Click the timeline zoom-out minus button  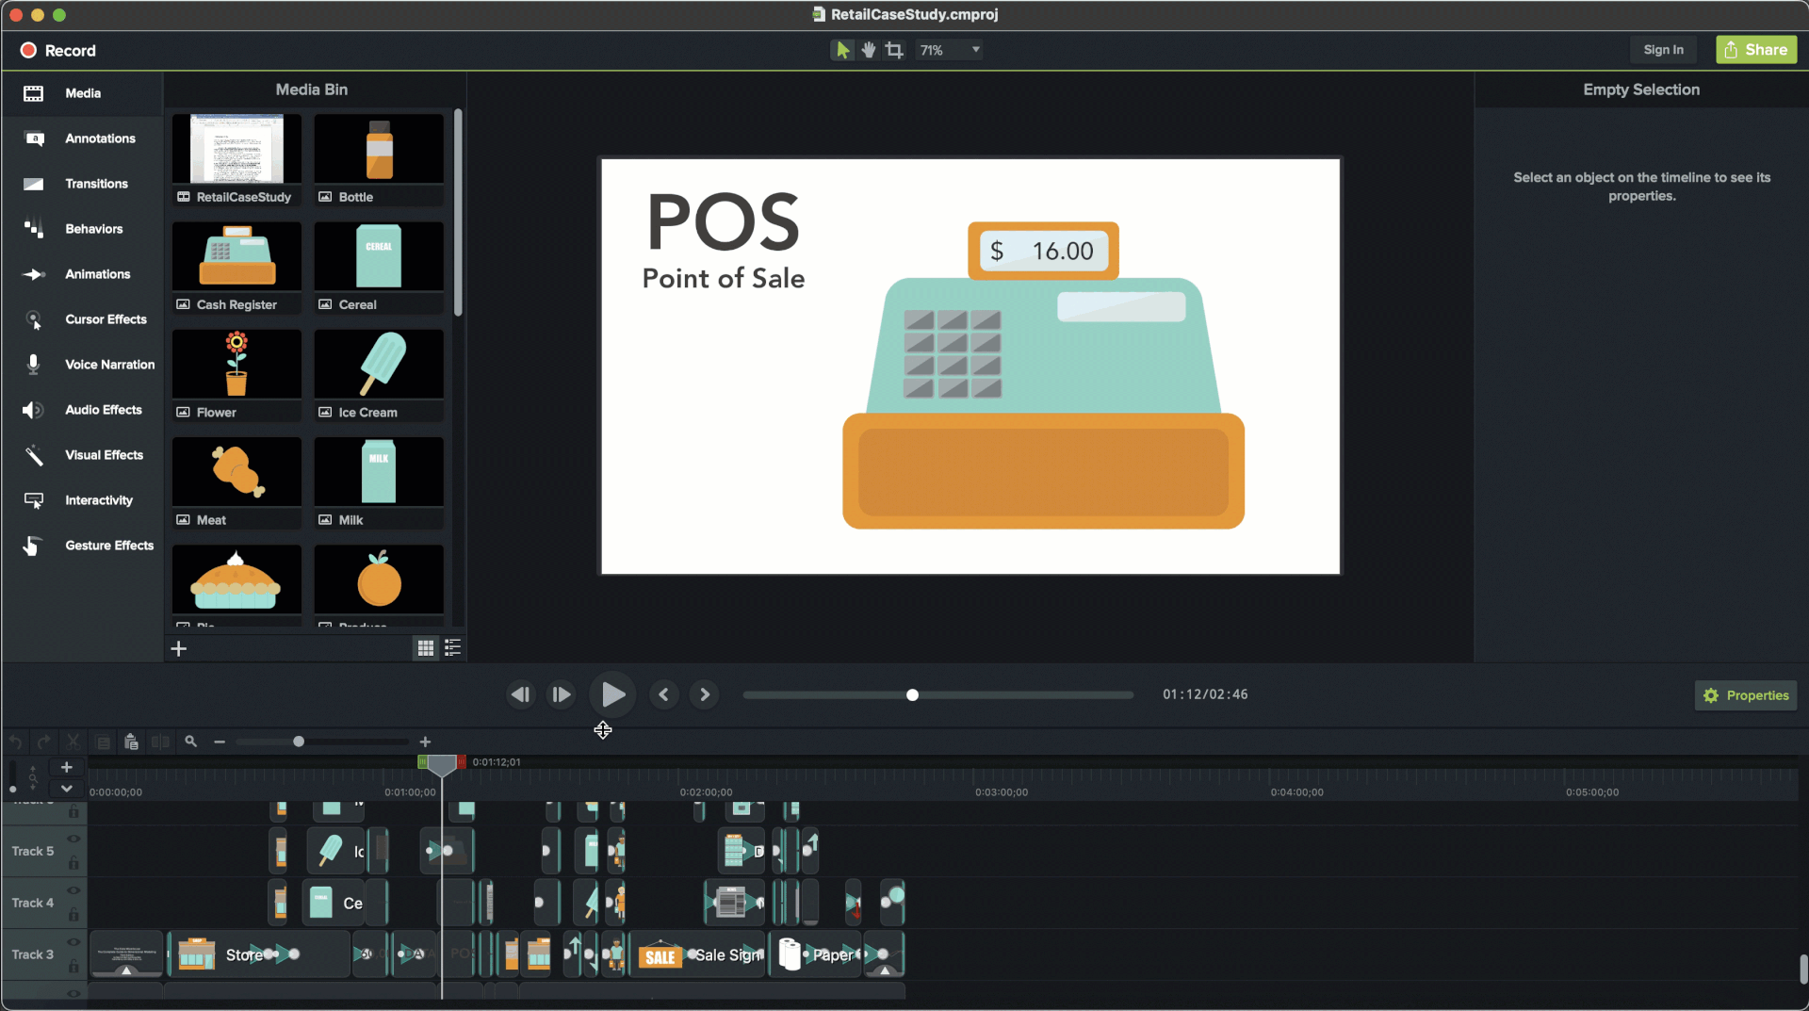pyautogui.click(x=220, y=742)
